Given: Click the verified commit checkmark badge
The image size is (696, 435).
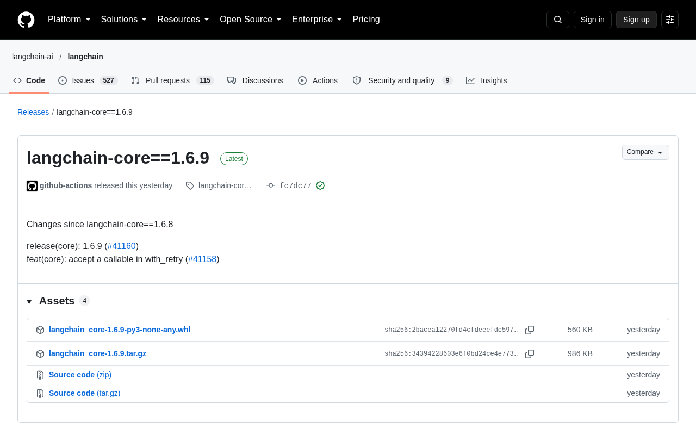Looking at the screenshot, I should click(x=320, y=185).
